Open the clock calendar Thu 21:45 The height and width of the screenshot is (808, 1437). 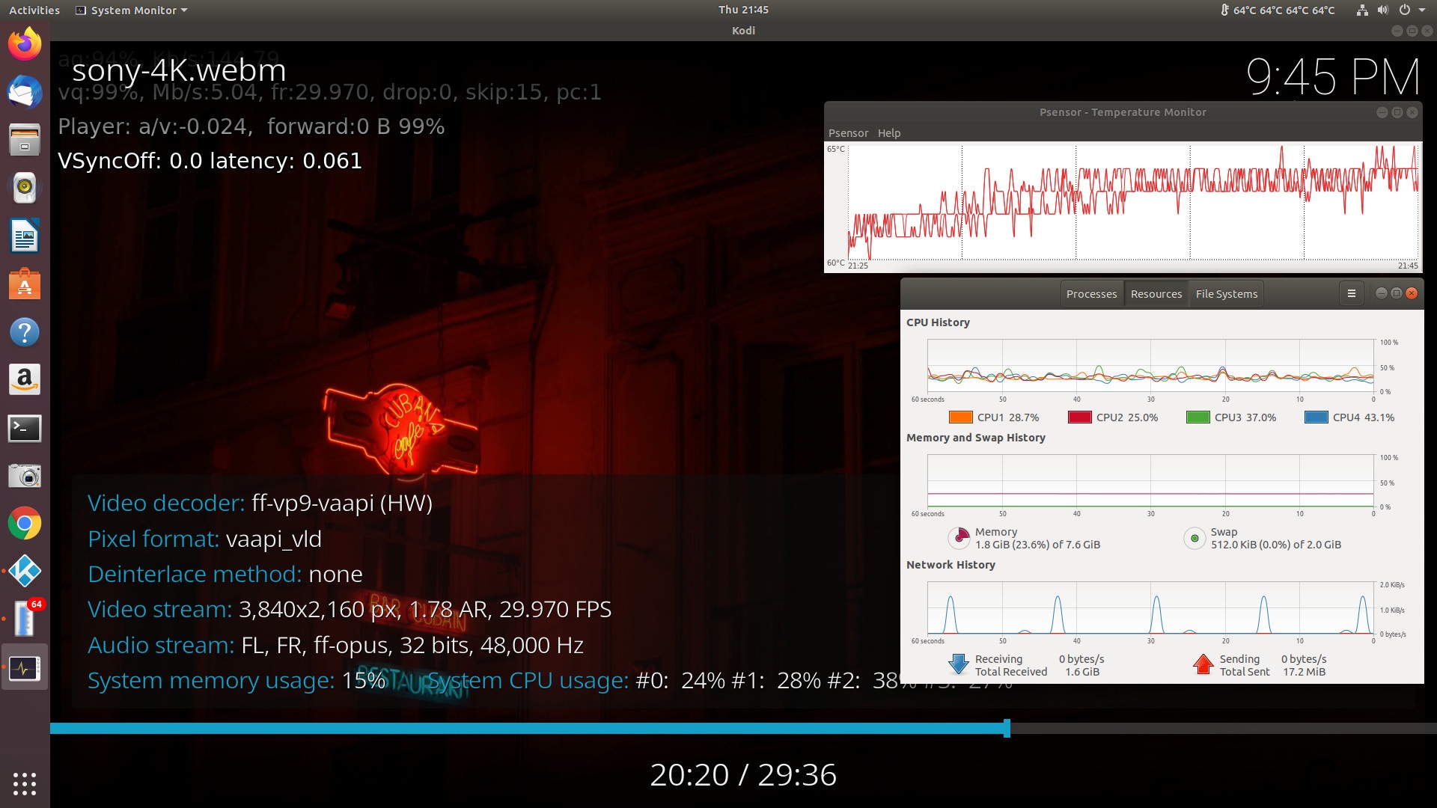[743, 10]
